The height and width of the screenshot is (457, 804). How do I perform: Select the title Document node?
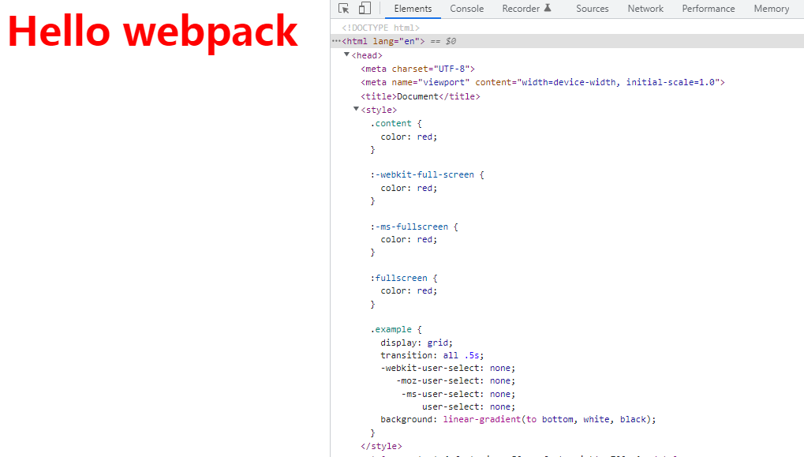(x=420, y=96)
